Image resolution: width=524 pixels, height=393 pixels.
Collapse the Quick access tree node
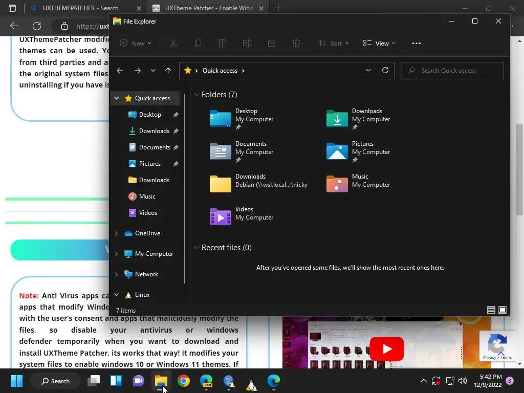pos(116,98)
